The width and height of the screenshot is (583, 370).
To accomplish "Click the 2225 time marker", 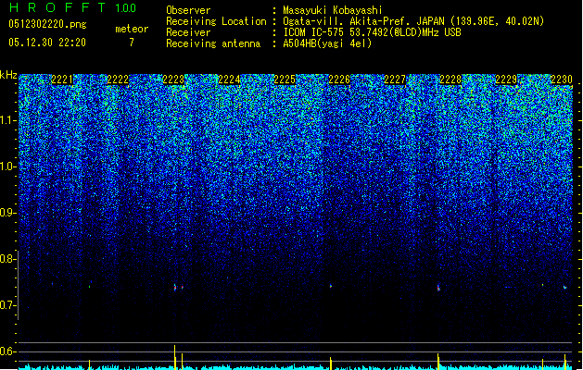I will [285, 80].
